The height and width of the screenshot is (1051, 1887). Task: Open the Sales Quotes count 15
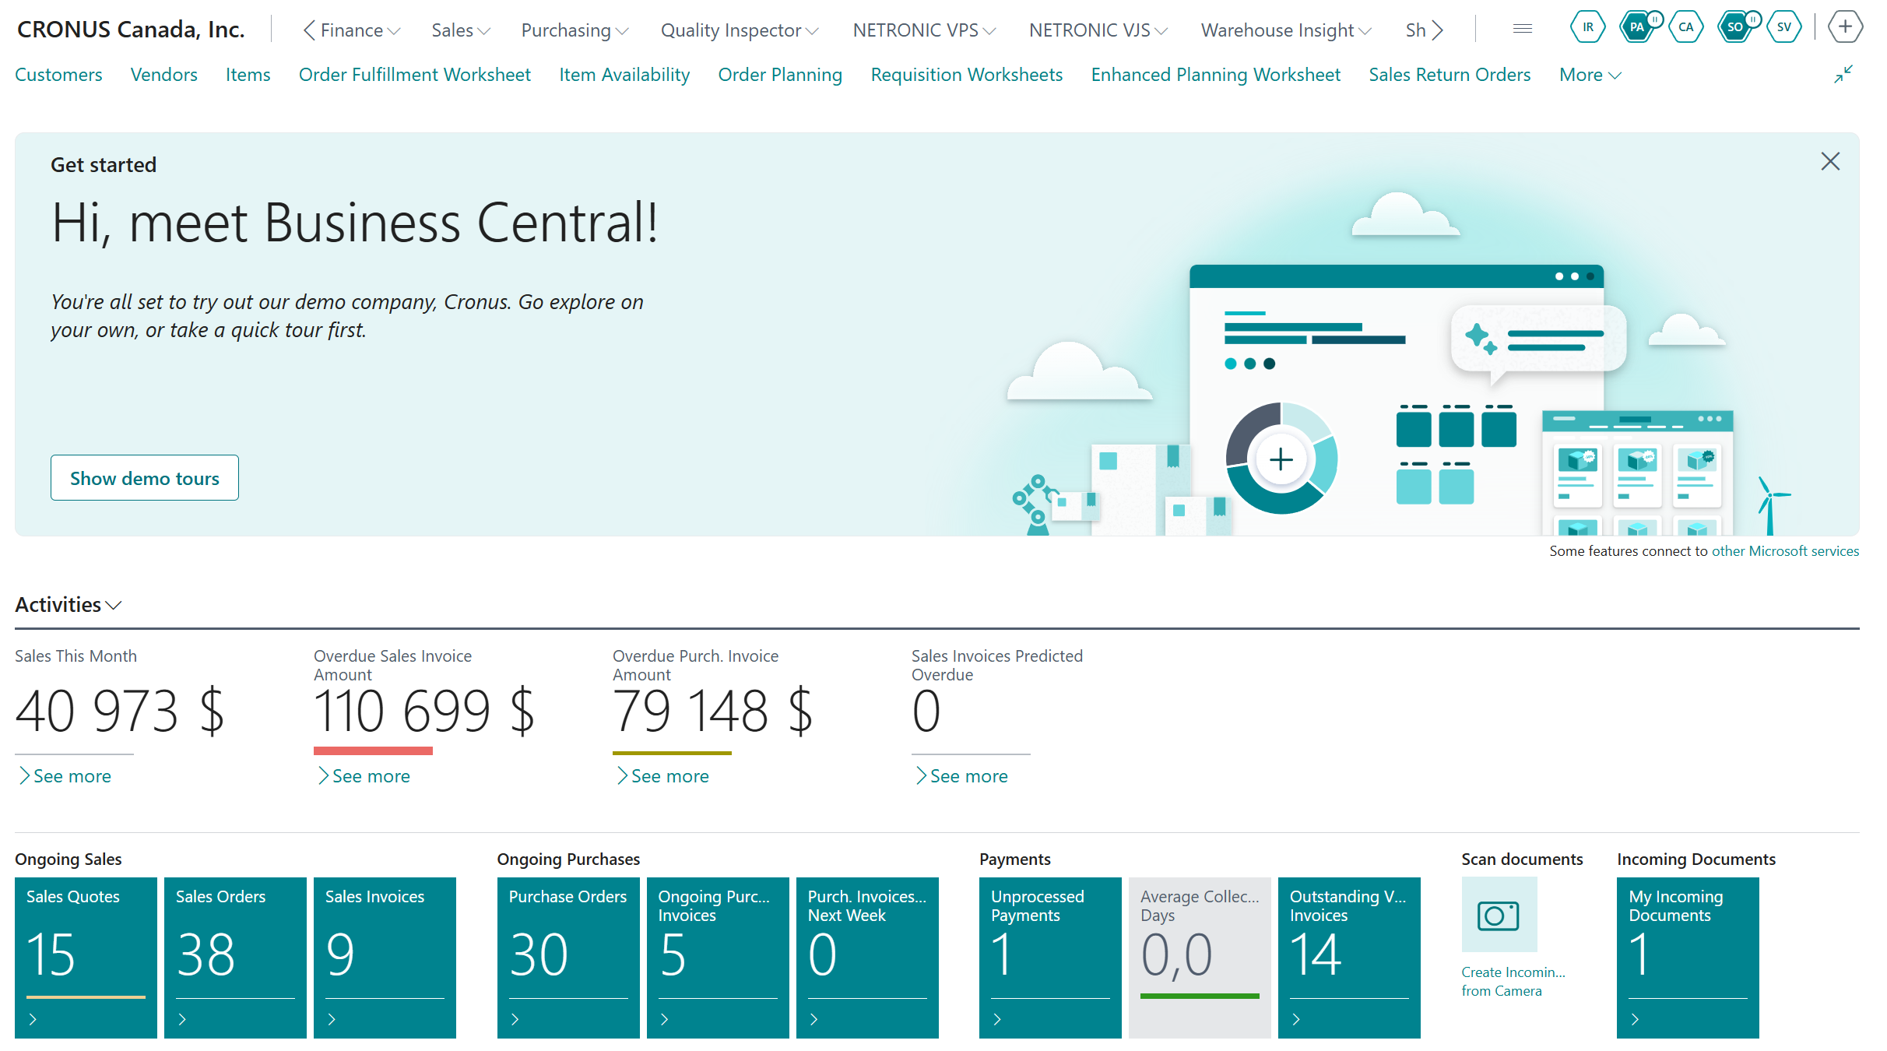click(51, 954)
